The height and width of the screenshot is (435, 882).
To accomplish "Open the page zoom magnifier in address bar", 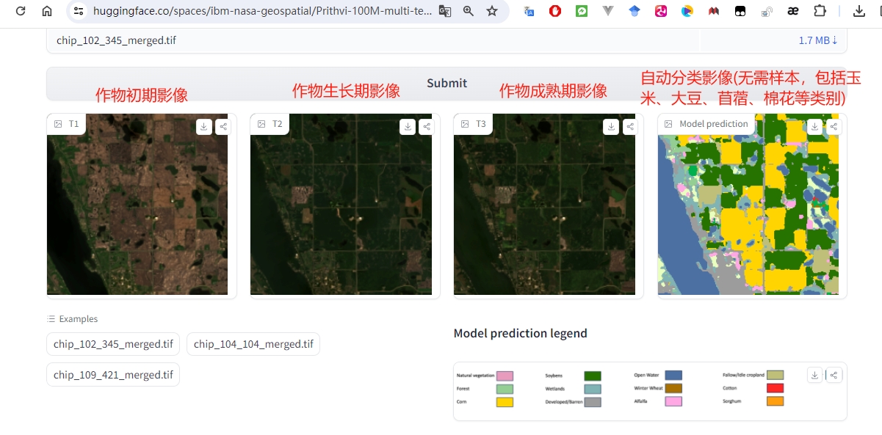I will [470, 12].
